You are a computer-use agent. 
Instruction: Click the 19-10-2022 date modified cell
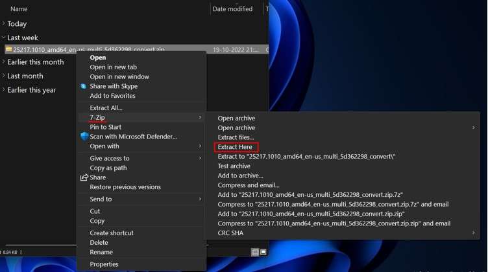236,50
